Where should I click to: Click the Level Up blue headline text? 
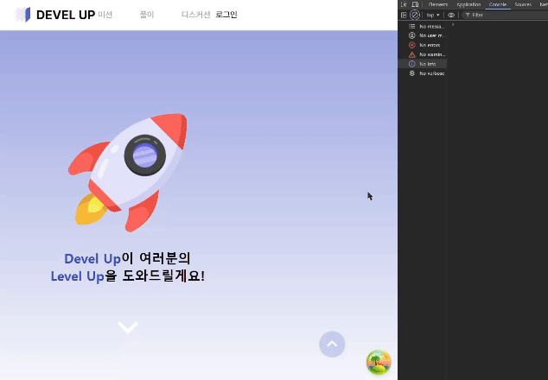coord(78,276)
